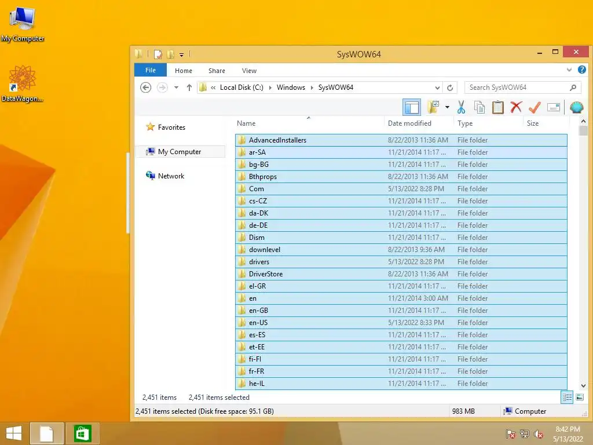593x445 pixels.
Task: Click the scrollbar up arrow in file list
Action: tap(583, 122)
